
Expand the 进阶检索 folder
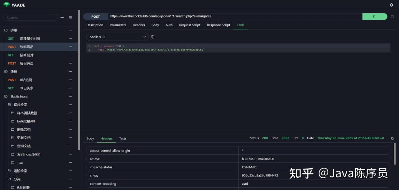click(x=9, y=171)
